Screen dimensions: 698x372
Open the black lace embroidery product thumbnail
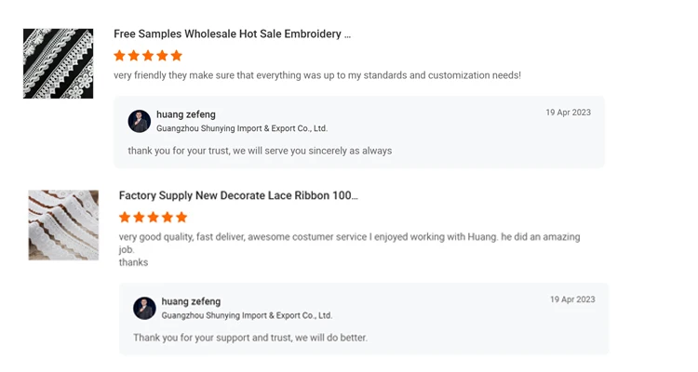pyautogui.click(x=58, y=63)
